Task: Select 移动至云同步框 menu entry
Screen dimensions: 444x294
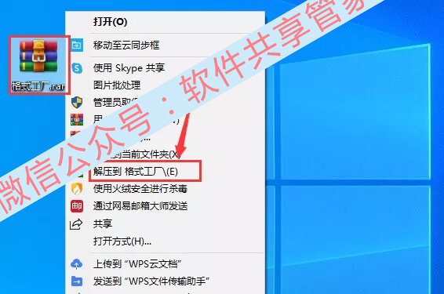Action: (126, 45)
